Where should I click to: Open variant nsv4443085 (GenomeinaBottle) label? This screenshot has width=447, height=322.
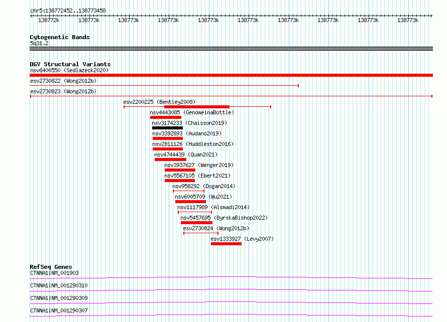192,112
